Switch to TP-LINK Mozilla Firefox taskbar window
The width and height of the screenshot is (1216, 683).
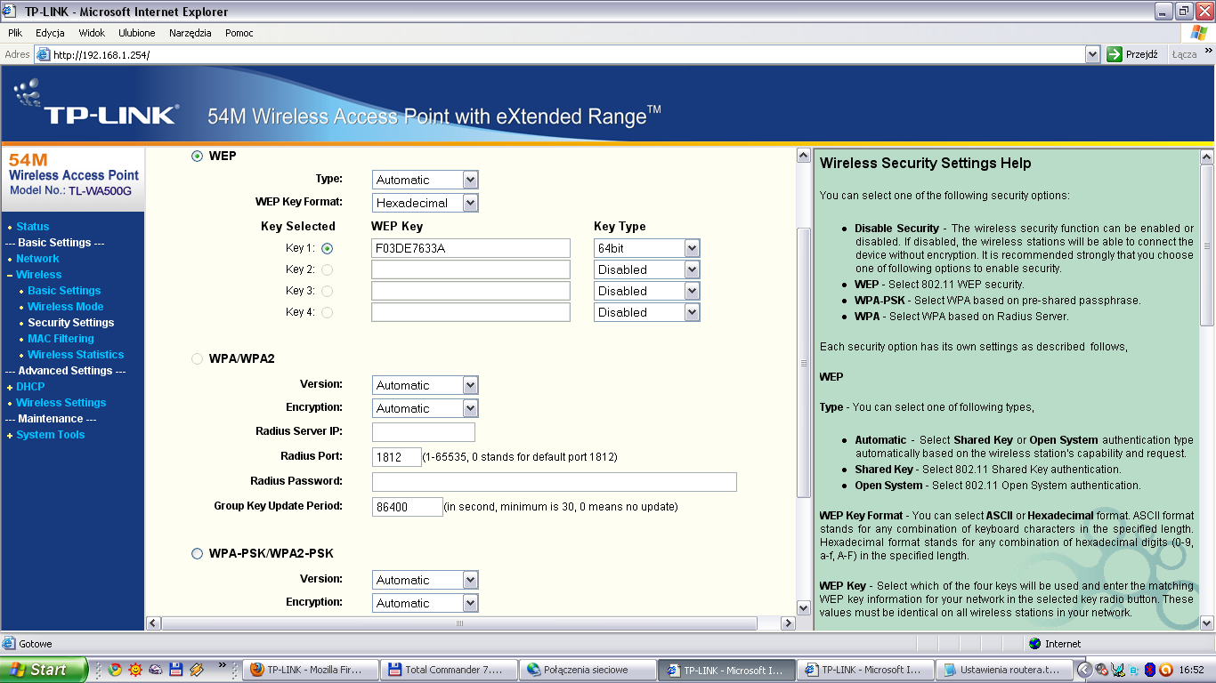click(309, 670)
